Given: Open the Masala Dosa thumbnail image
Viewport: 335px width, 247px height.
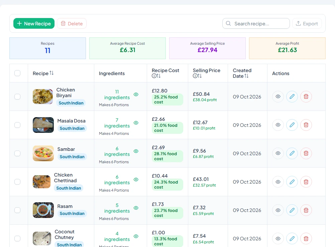Looking at the screenshot, I should tap(43, 125).
